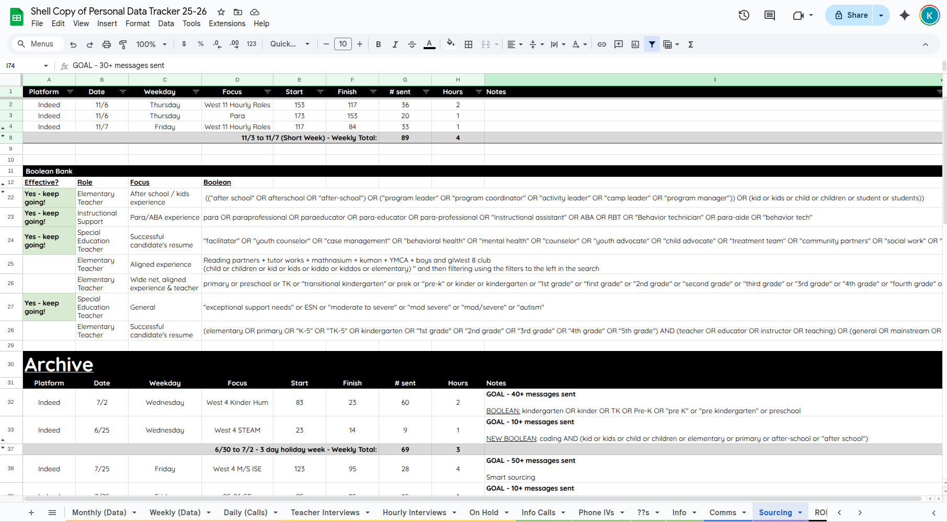Image resolution: width=947 pixels, height=522 pixels.
Task: Open the Extensions menu
Action: coord(226,24)
